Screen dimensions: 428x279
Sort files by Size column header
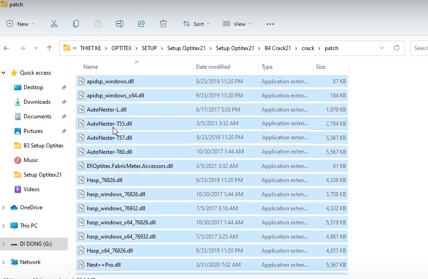click(x=321, y=67)
